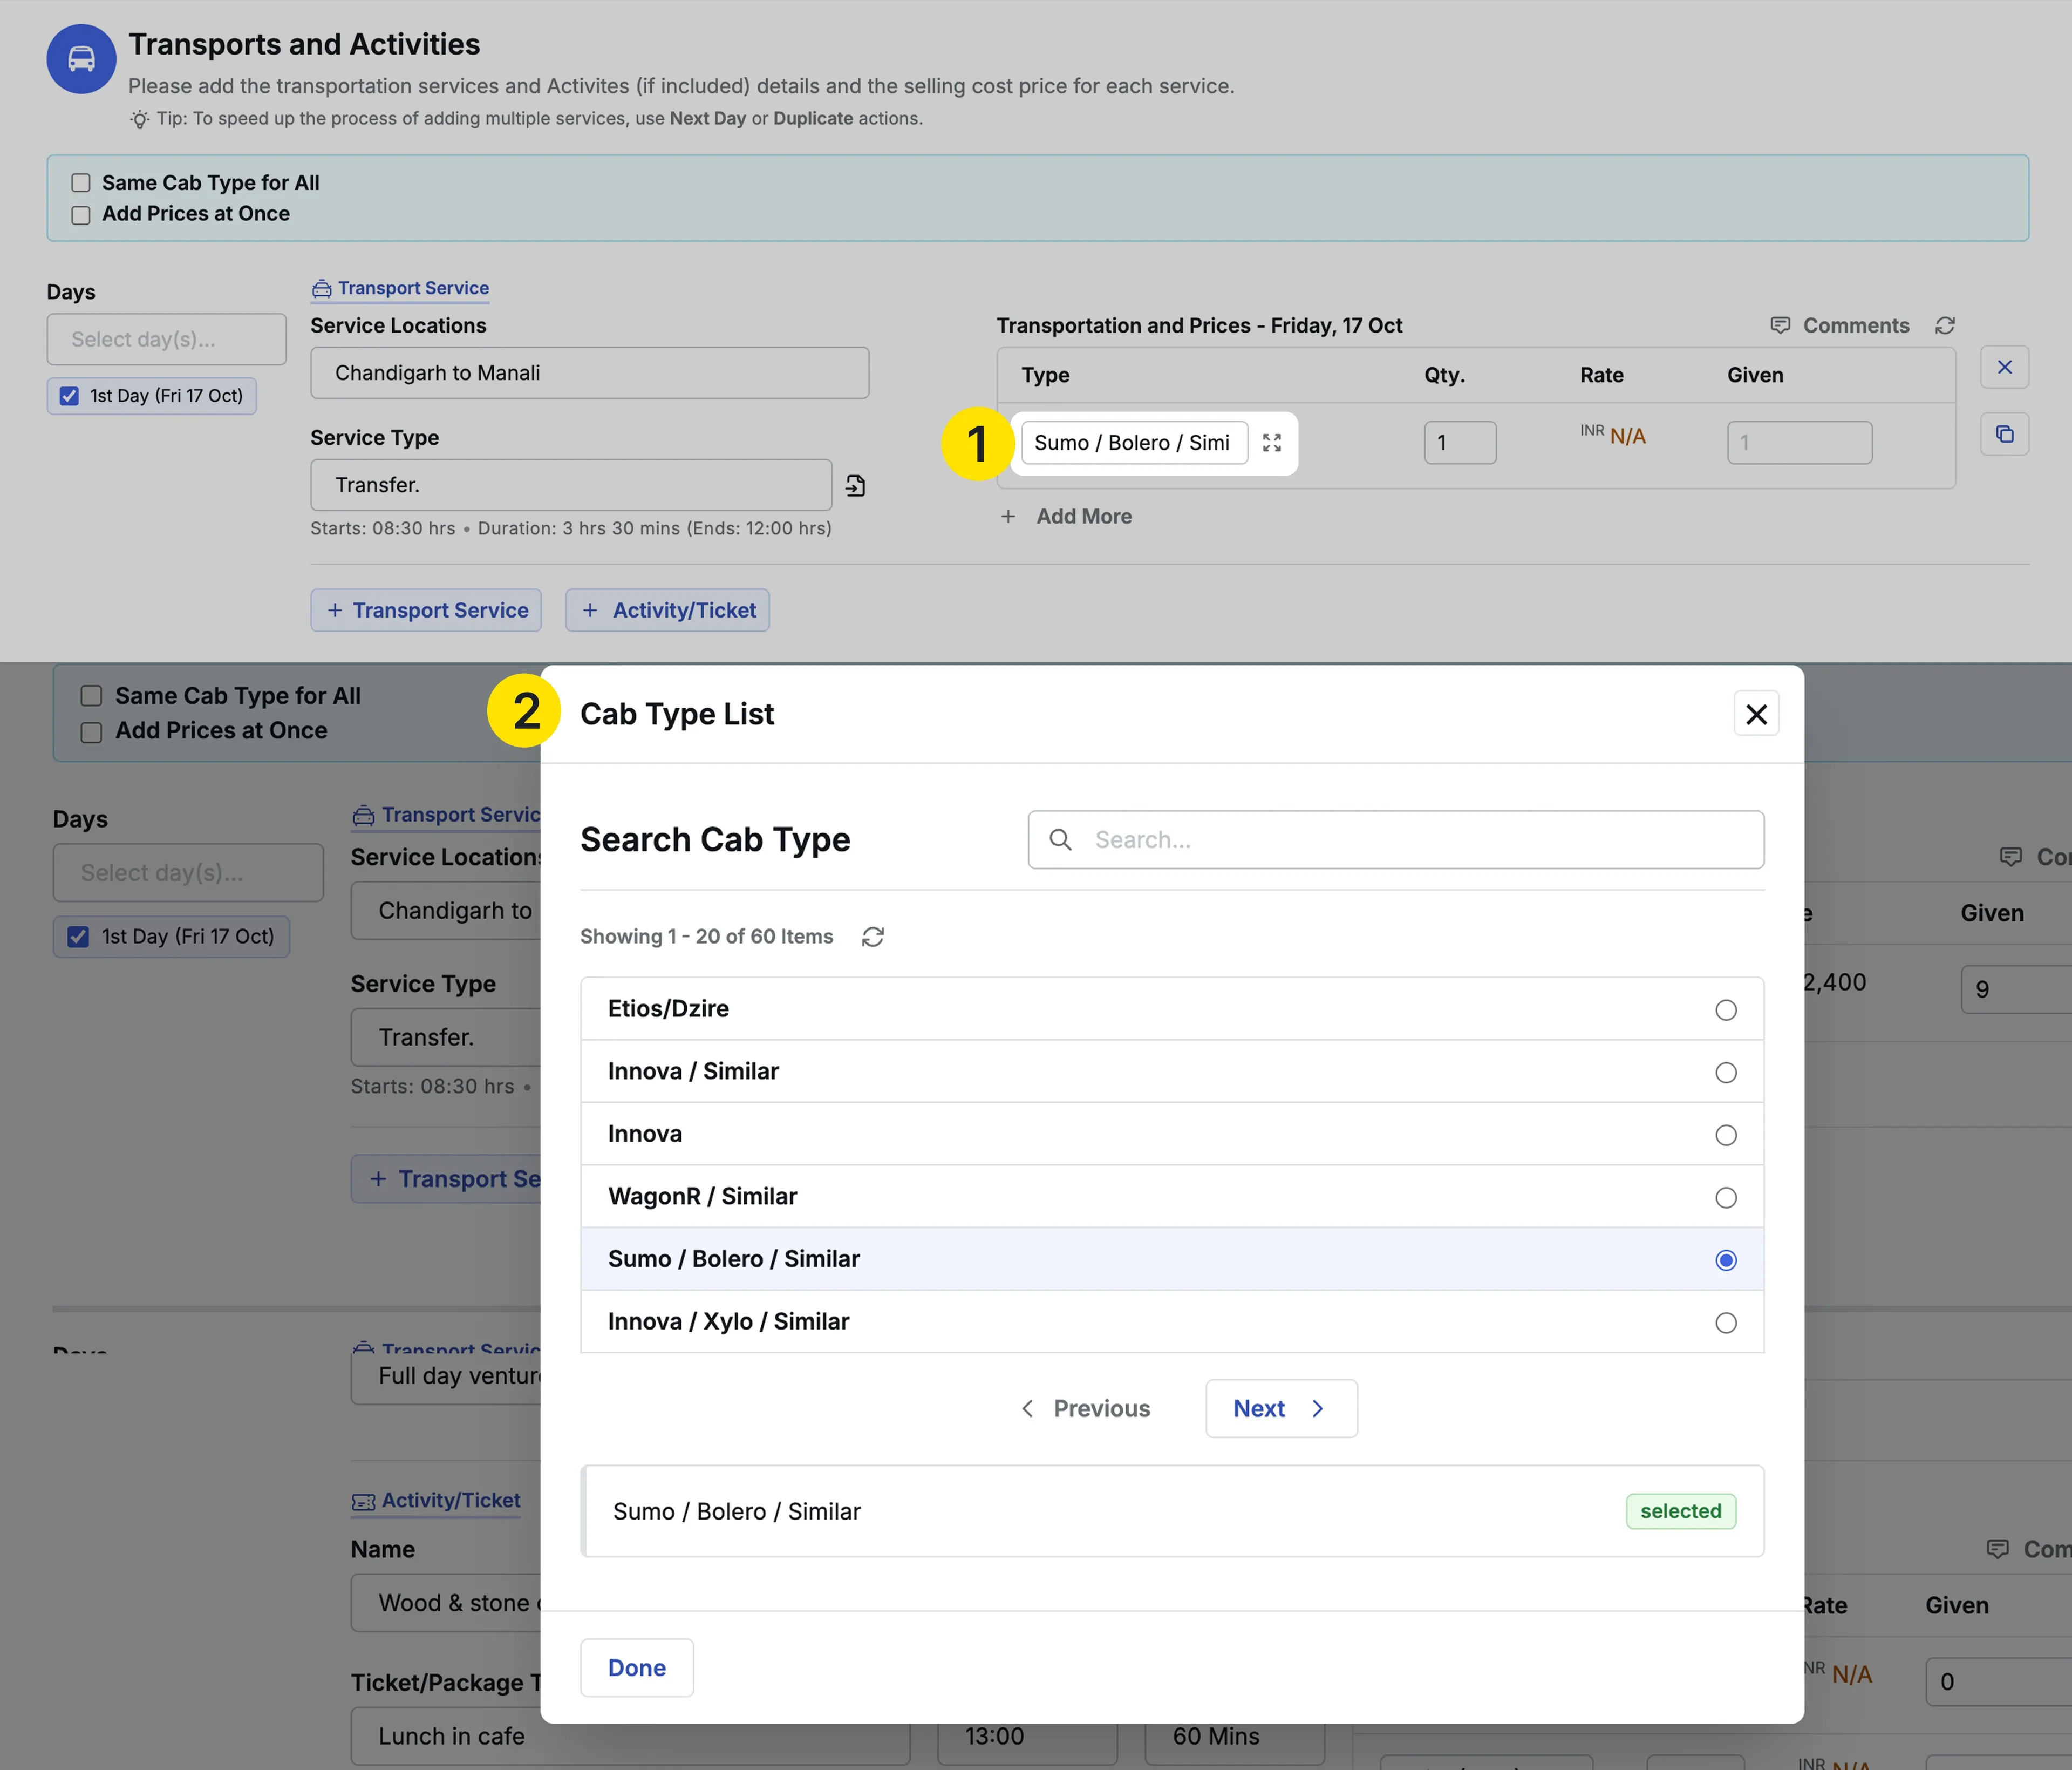Click the duplicate service copy icon
The height and width of the screenshot is (1770, 2072).
pyautogui.click(x=2004, y=434)
